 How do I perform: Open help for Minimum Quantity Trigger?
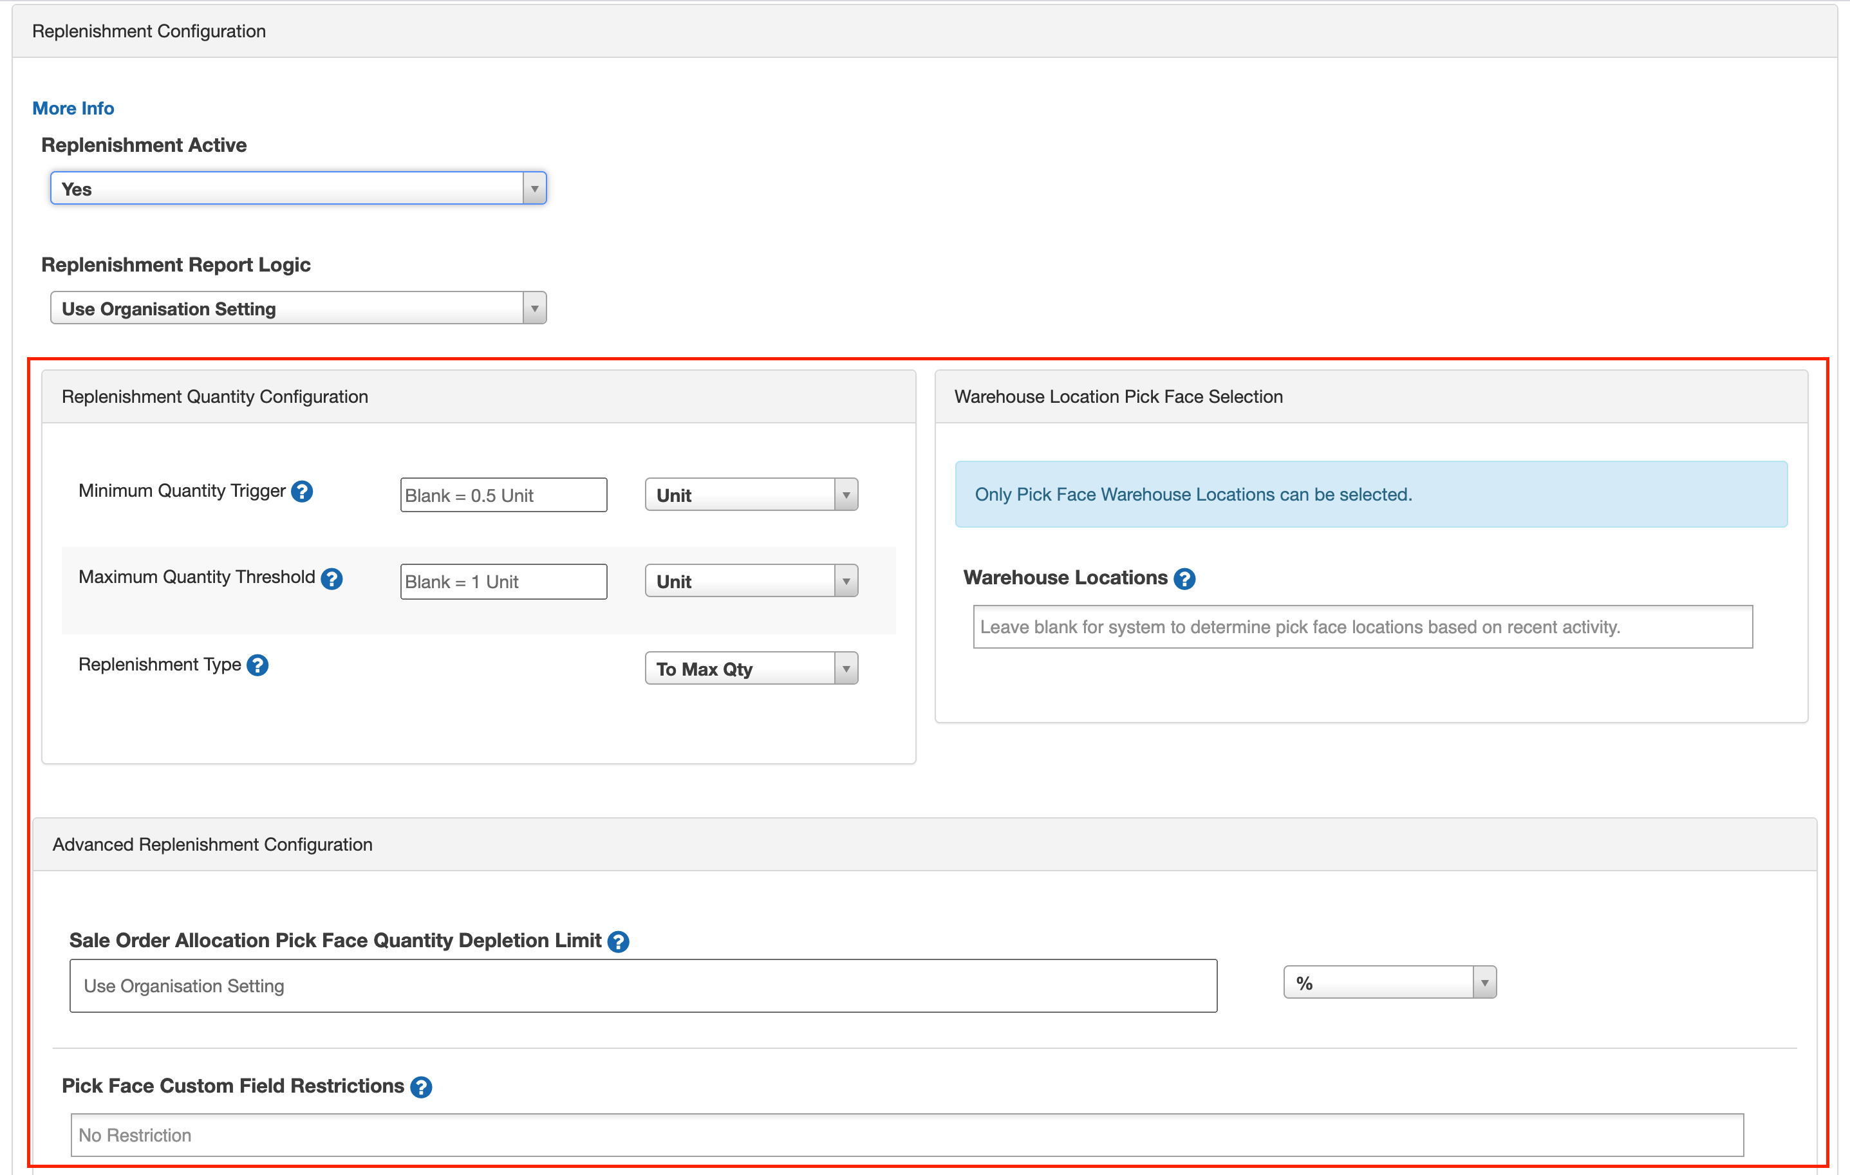click(302, 492)
